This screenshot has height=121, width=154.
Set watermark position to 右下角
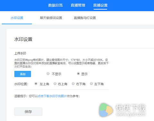[73, 84]
